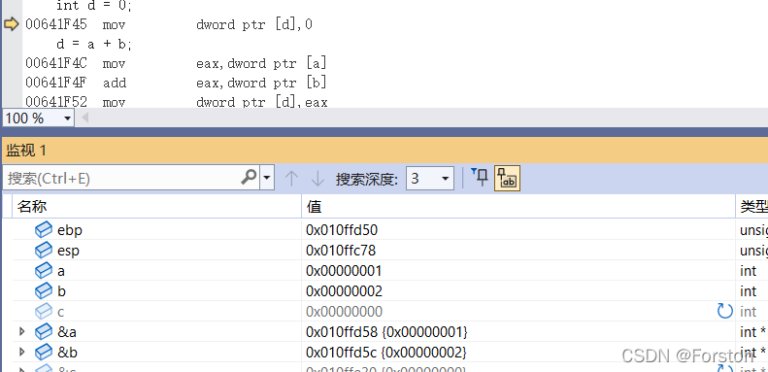
Task: Toggle the highlighted ab format icon
Action: point(507,178)
